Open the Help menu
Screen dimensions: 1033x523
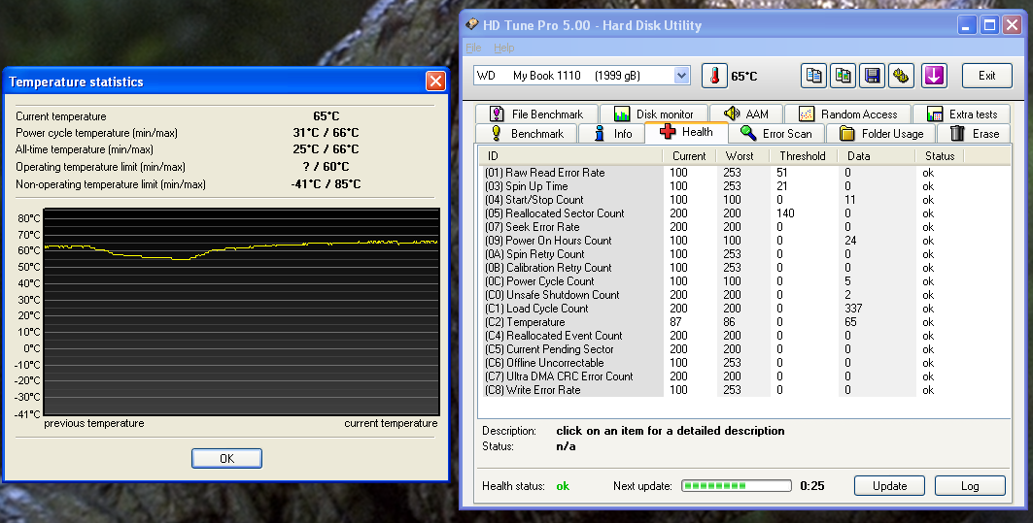coord(504,48)
